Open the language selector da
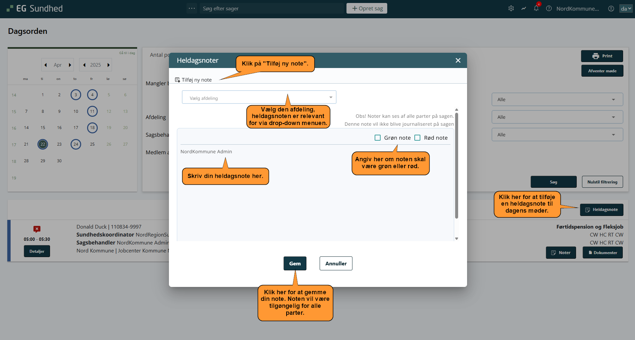The image size is (635, 340). (x=626, y=9)
